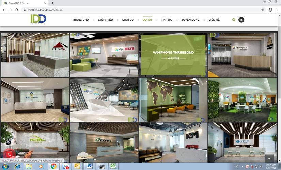Open the Văn Phòng Threebond project
Image resolution: width=281 pixels, height=170 pixels.
pos(173,54)
